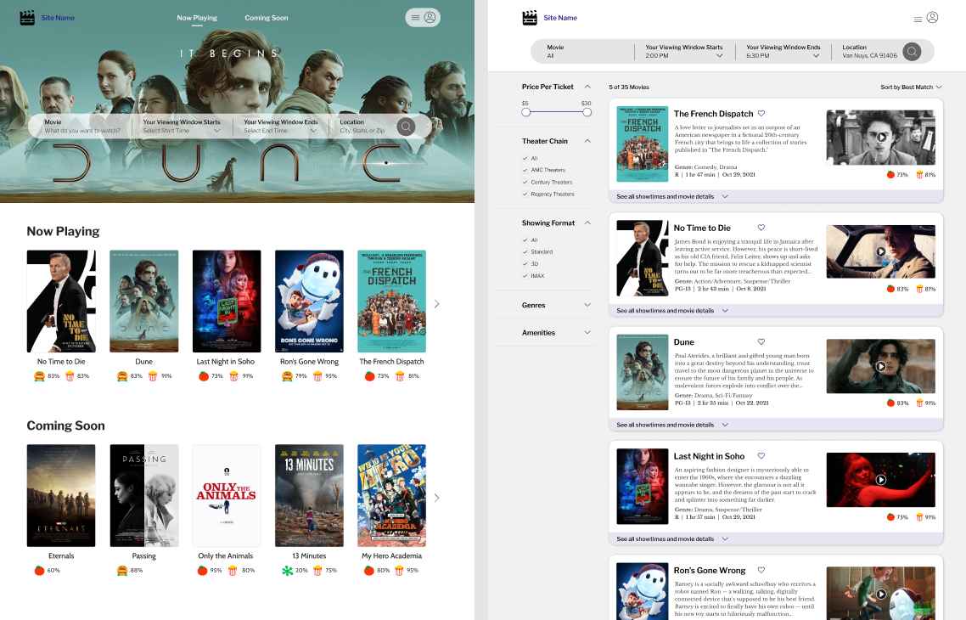
Task: Collapse the Price Per Ticket filter section
Action: click(587, 87)
